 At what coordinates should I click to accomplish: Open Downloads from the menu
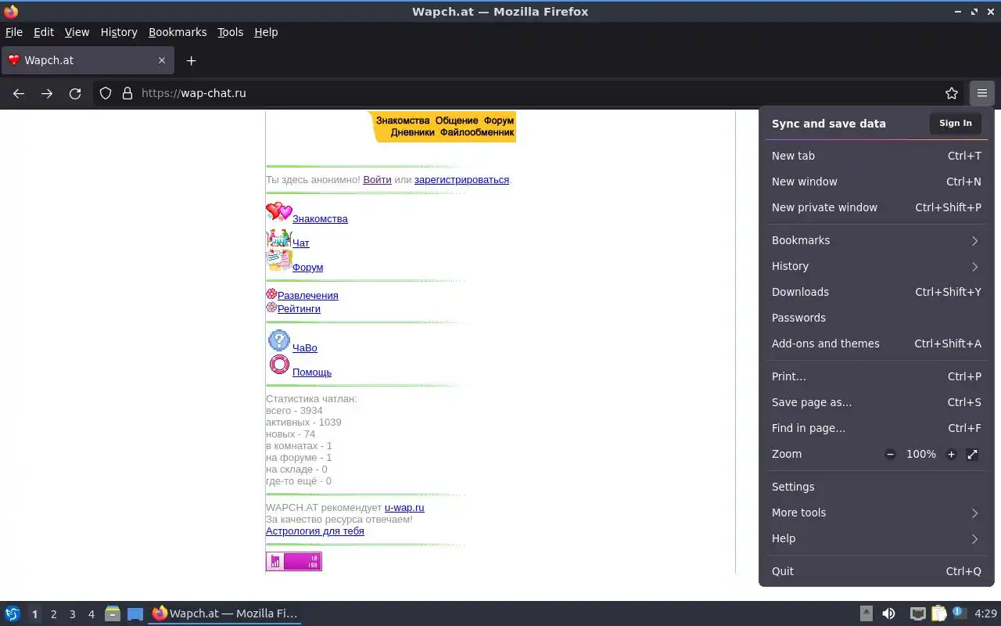[876, 292]
